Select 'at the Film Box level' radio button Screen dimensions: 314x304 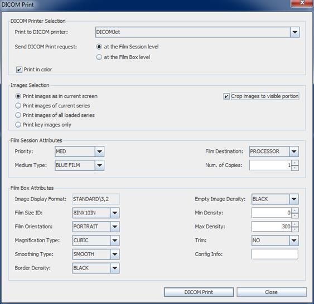pyautogui.click(x=99, y=57)
